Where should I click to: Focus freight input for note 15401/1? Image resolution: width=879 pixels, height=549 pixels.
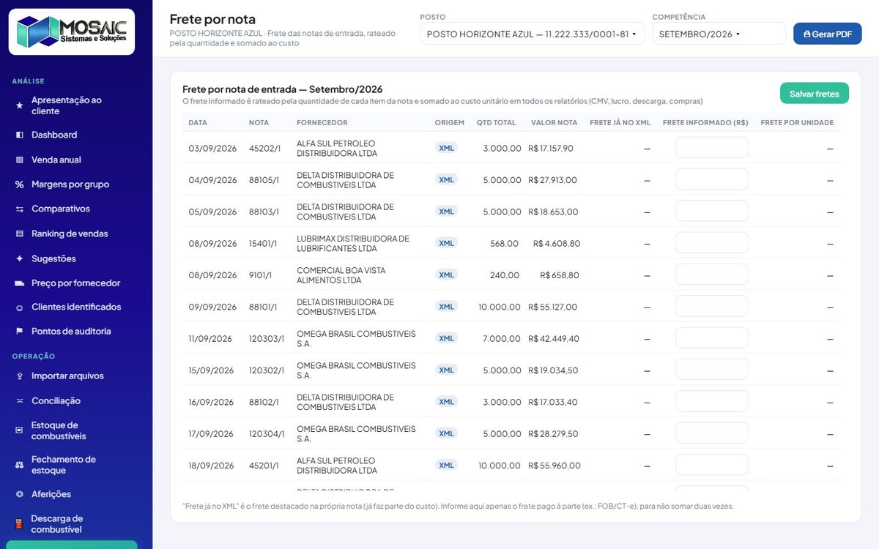point(712,243)
